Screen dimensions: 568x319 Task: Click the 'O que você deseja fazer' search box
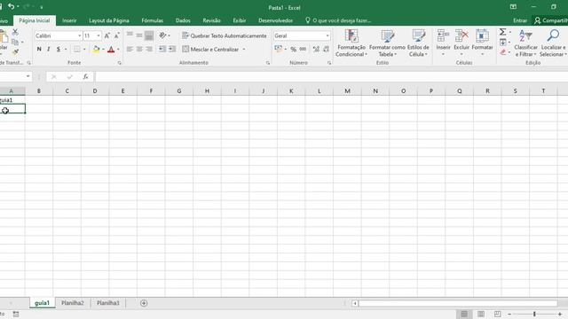click(x=338, y=20)
